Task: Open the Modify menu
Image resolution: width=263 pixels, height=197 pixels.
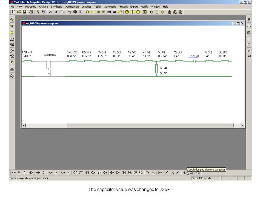Action: click(144, 7)
